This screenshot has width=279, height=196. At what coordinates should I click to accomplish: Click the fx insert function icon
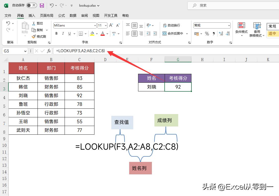tap(49, 51)
